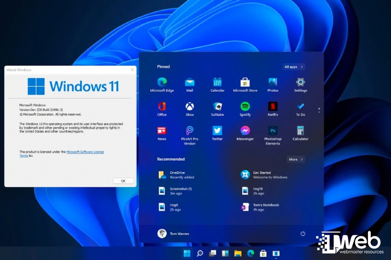Open Microsoft Software License Terms link
Screen dimensions: 391x260
(x=85, y=152)
